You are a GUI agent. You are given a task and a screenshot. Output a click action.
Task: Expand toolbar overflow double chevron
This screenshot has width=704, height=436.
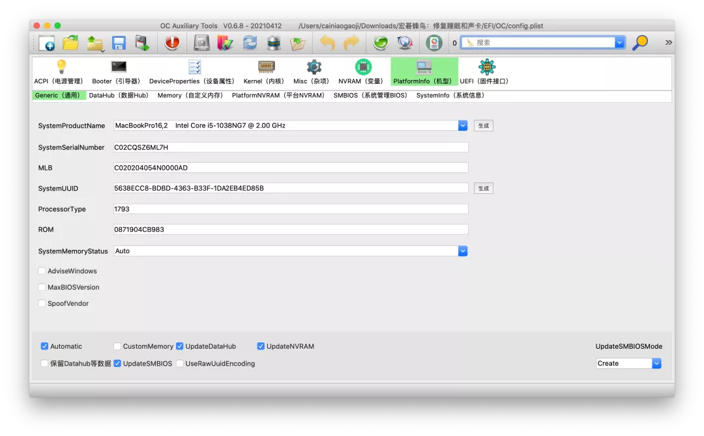[x=669, y=42]
